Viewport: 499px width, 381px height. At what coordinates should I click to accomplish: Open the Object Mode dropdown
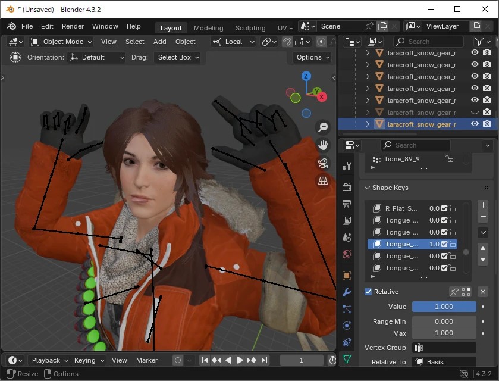[61, 42]
